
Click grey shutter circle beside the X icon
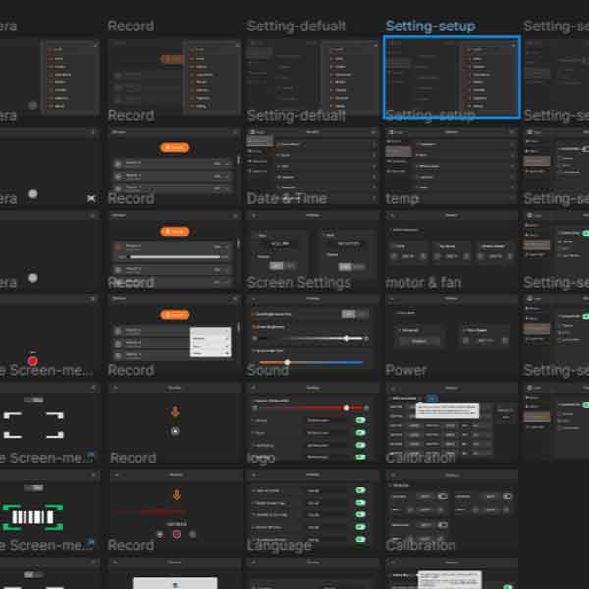point(33,193)
